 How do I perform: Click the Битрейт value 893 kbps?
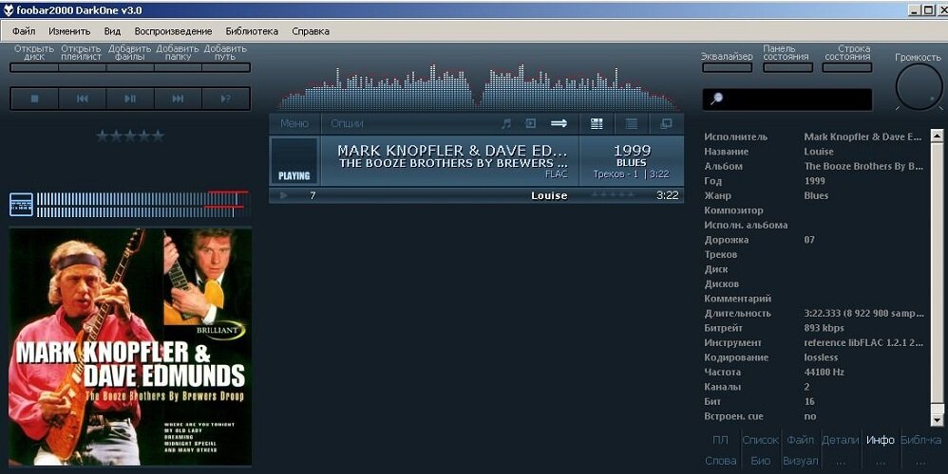(x=825, y=328)
